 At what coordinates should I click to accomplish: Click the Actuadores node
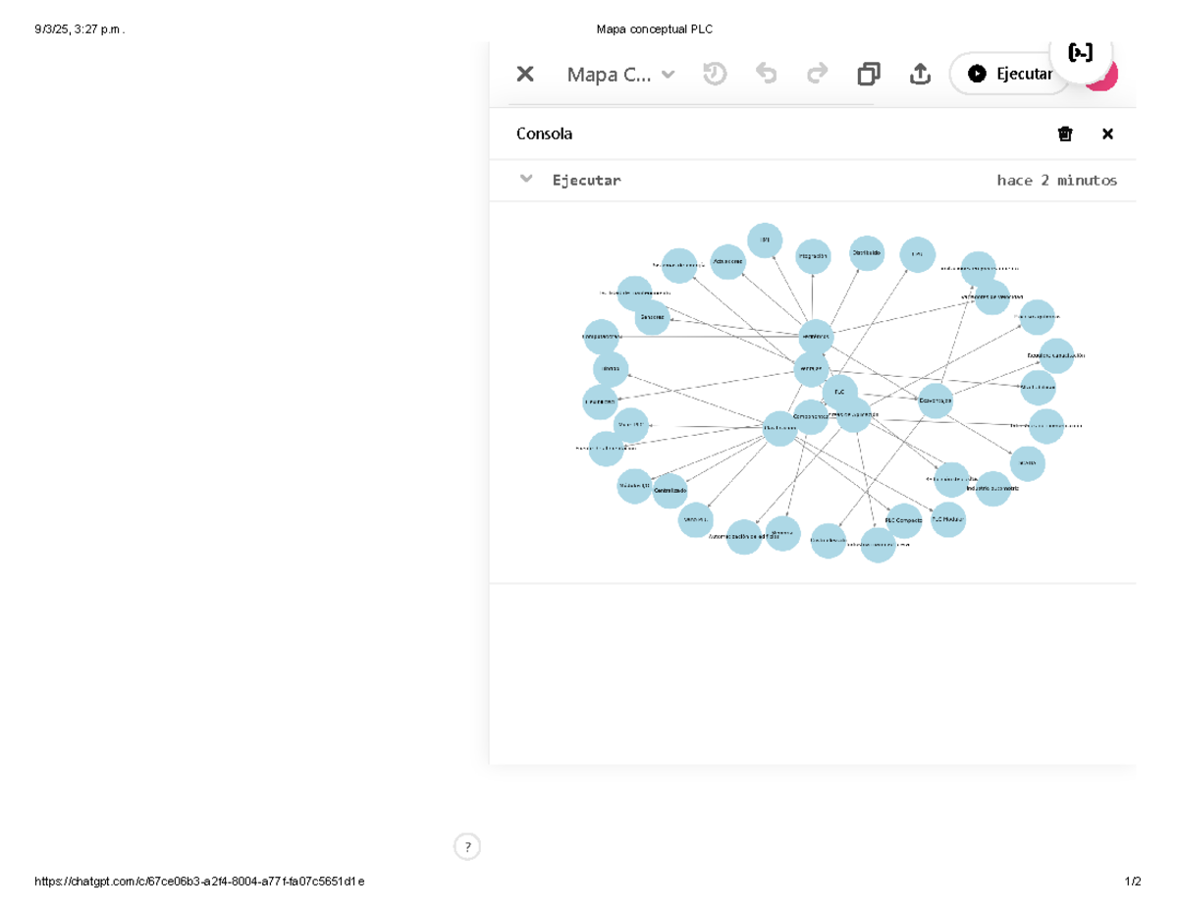point(728,261)
